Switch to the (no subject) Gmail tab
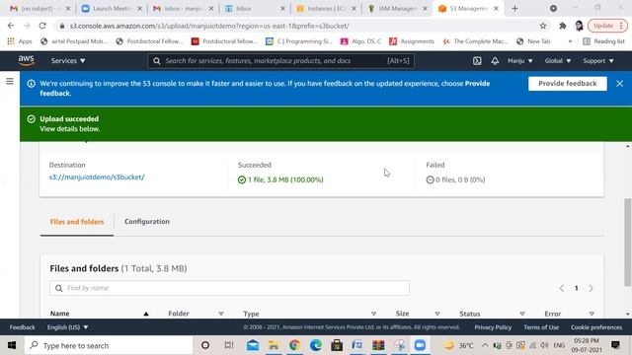This screenshot has height=355, width=632. pyautogui.click(x=39, y=9)
